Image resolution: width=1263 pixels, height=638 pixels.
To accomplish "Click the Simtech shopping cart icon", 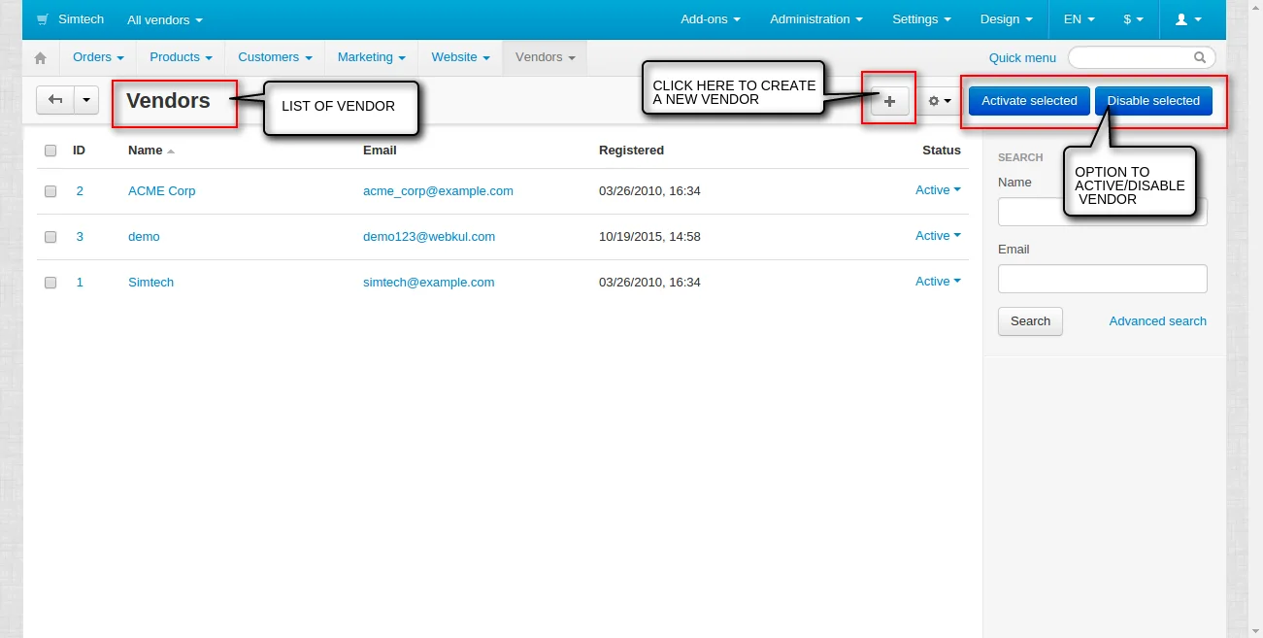I will coord(43,19).
